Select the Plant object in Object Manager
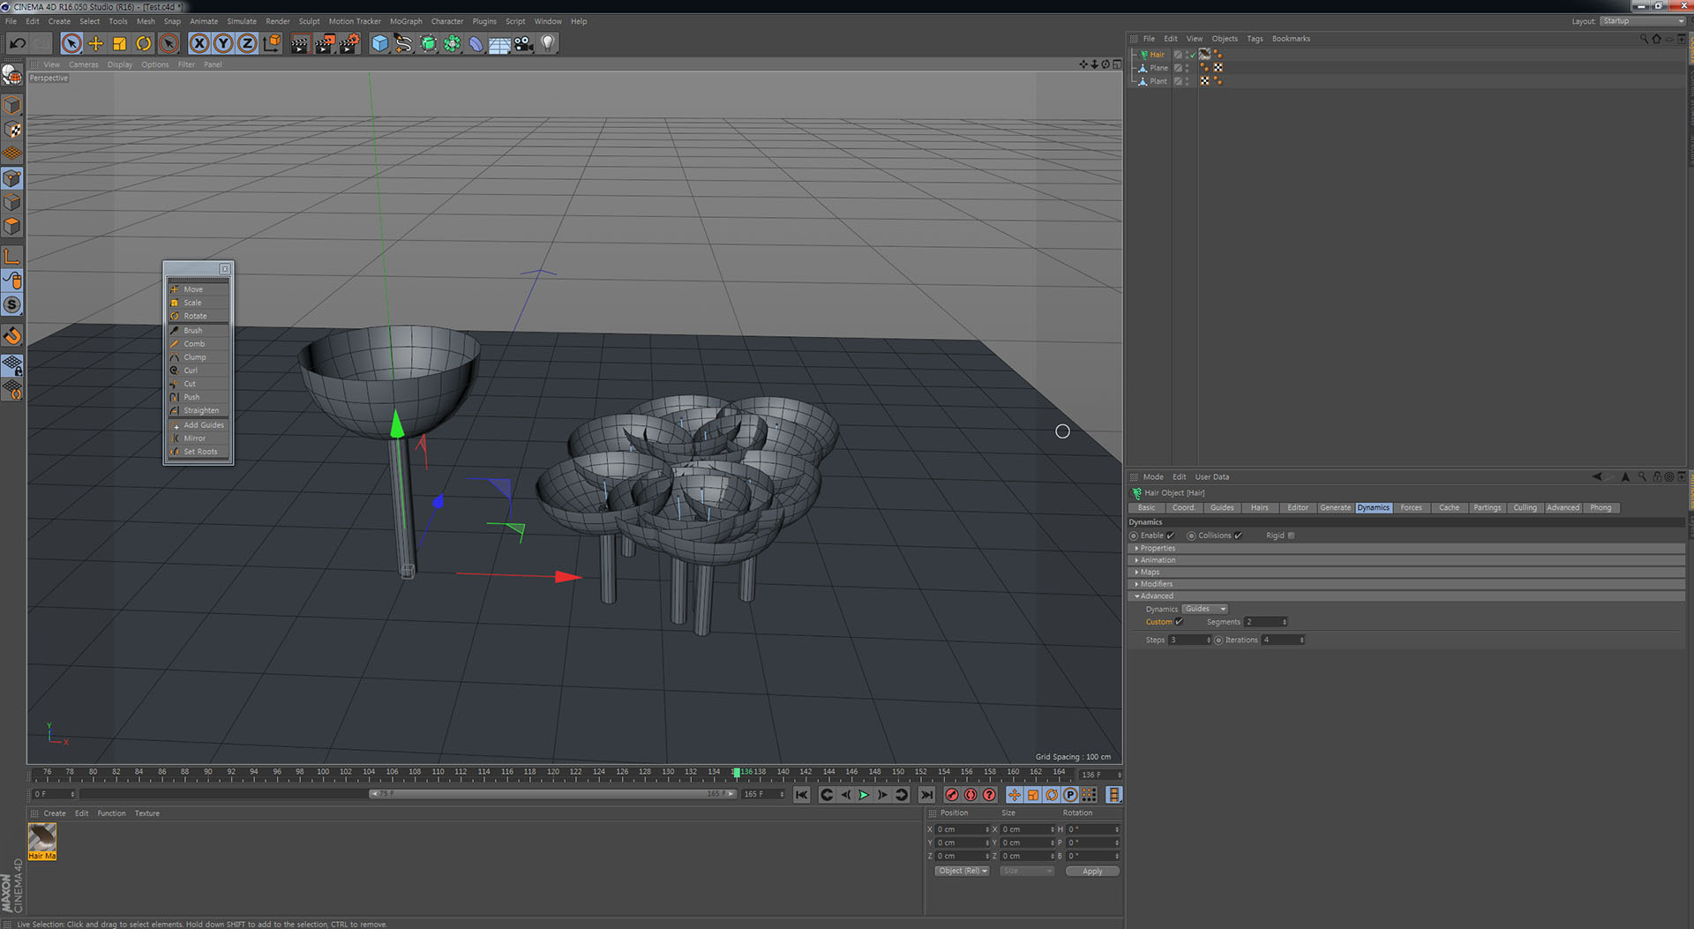The height and width of the screenshot is (929, 1694). pos(1158,81)
